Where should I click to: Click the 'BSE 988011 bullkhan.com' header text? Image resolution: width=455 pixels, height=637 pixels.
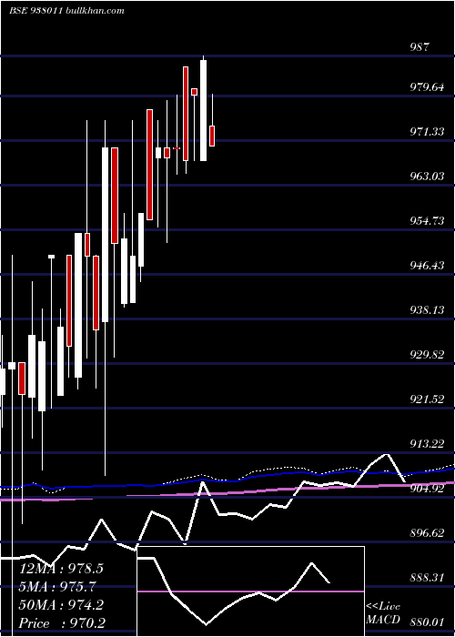click(66, 11)
